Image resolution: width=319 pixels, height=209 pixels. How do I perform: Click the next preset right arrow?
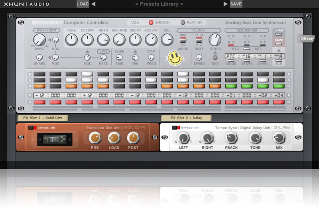(x=225, y=4)
